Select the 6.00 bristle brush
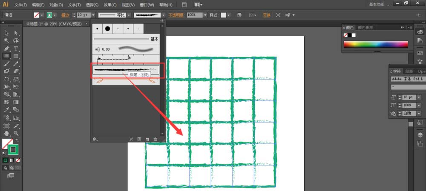Screen dimensions: 426x191 pyautogui.click(x=126, y=49)
